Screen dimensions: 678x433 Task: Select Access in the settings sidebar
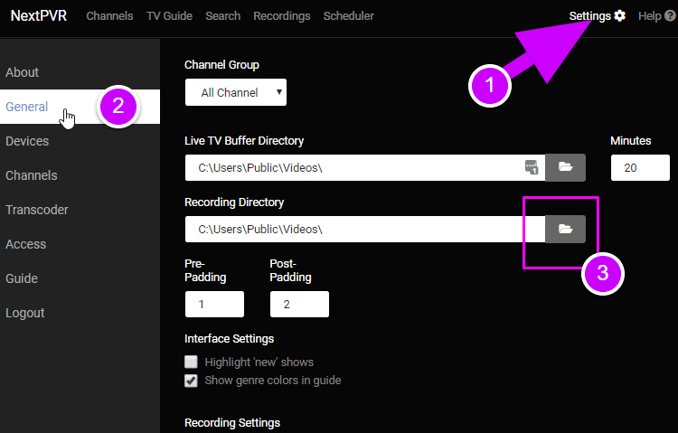point(80,244)
